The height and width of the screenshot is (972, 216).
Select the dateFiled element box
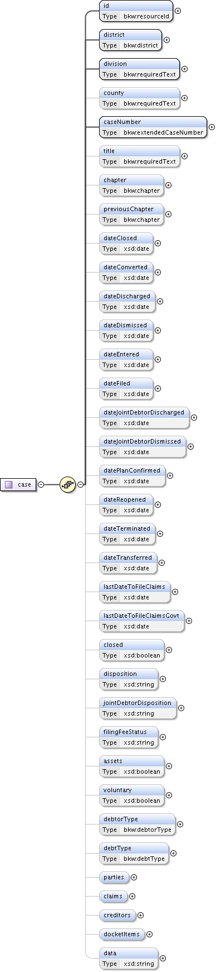coord(126,388)
